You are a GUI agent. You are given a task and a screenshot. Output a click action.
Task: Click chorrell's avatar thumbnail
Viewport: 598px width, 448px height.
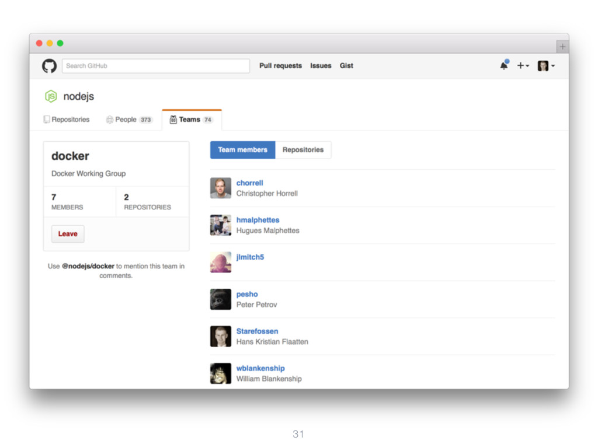[x=220, y=188]
